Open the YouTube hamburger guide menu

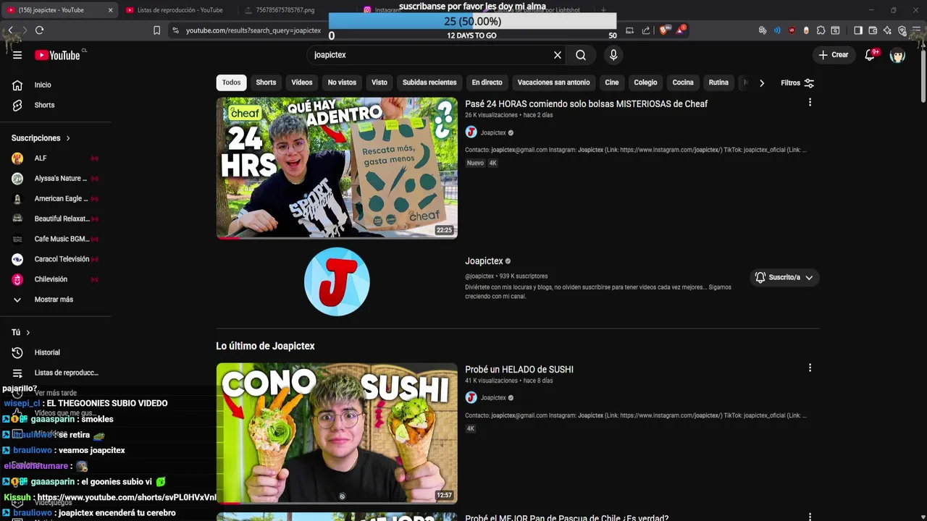(17, 55)
